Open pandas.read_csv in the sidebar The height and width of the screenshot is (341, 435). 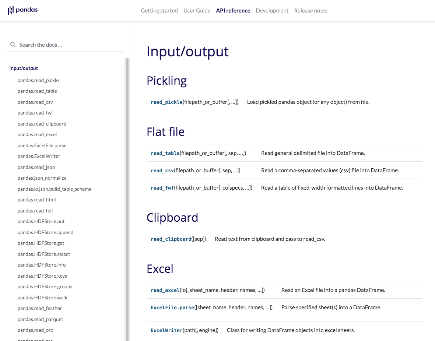(35, 102)
